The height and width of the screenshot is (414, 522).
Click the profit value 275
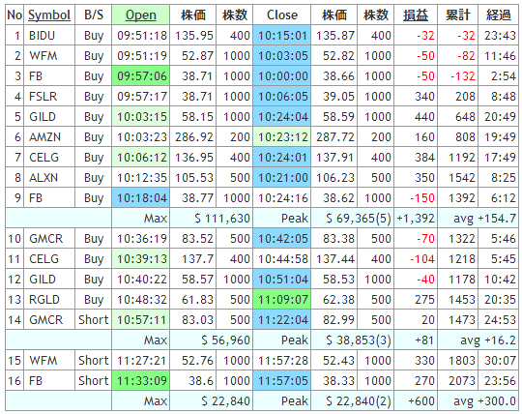424,300
